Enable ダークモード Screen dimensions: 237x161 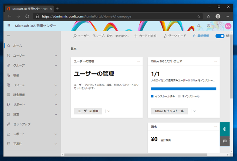click(174, 36)
